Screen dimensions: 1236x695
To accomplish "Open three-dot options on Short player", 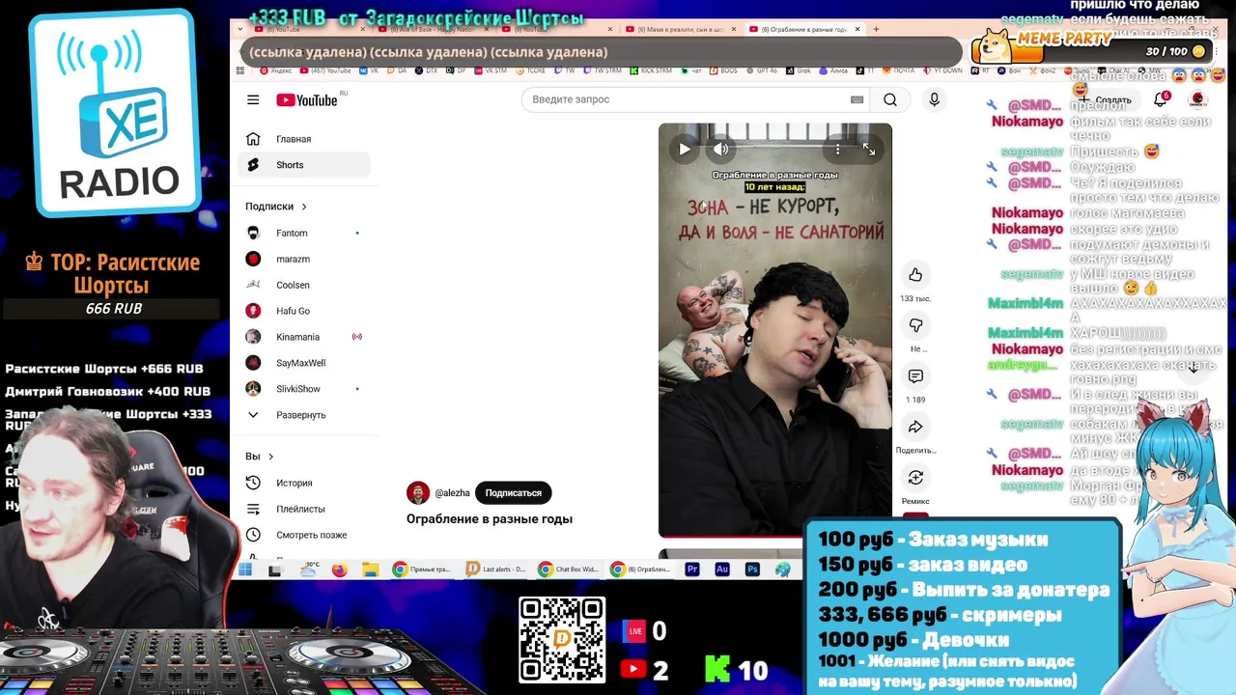I will click(838, 150).
